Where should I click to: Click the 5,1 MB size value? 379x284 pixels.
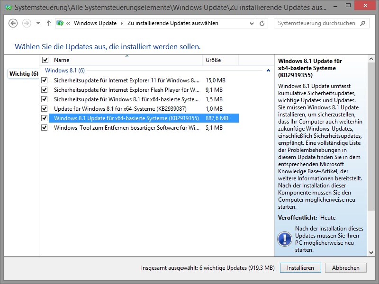coord(214,127)
